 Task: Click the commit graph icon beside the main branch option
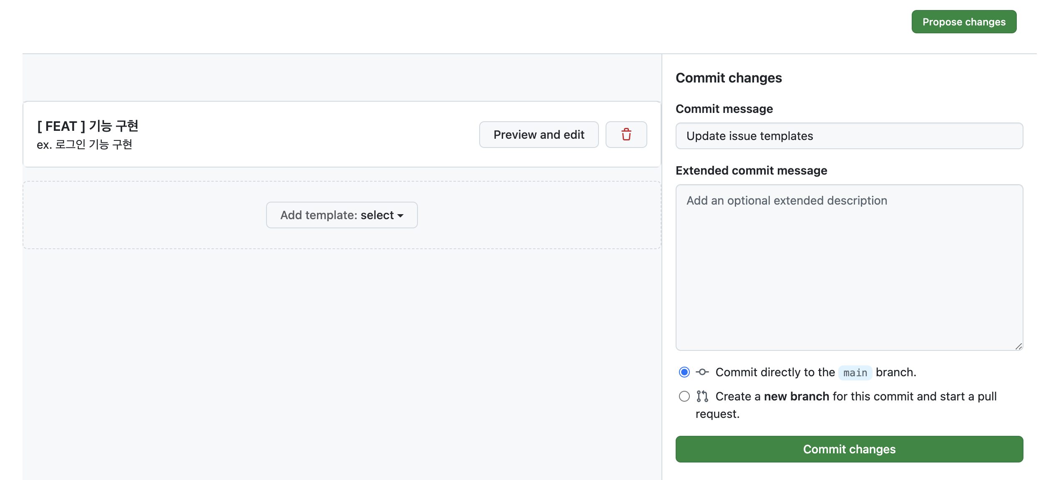[x=702, y=372]
